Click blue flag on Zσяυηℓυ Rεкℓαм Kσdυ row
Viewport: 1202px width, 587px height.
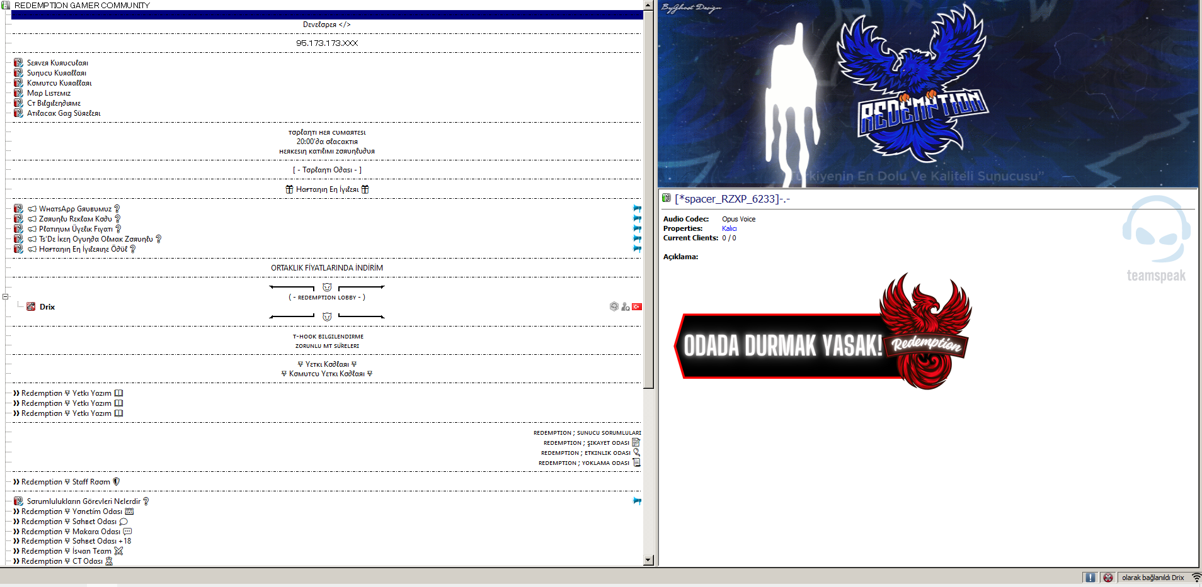(637, 219)
